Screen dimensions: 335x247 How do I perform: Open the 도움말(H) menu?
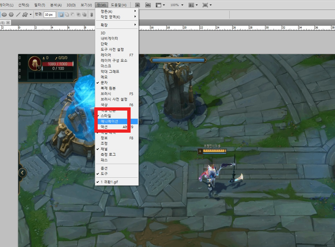click(119, 5)
